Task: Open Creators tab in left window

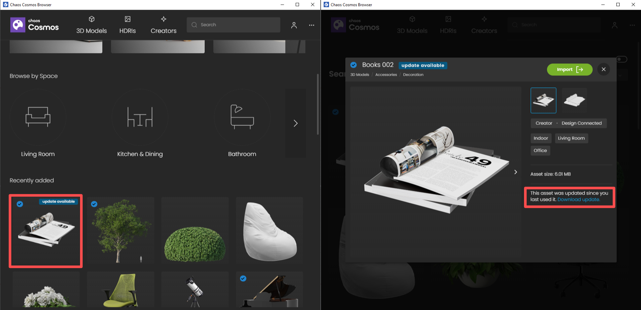Action: tap(163, 25)
